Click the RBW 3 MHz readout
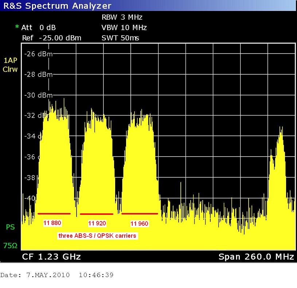Image resolution: width=297 pixels, height=288 pixels. [122, 17]
